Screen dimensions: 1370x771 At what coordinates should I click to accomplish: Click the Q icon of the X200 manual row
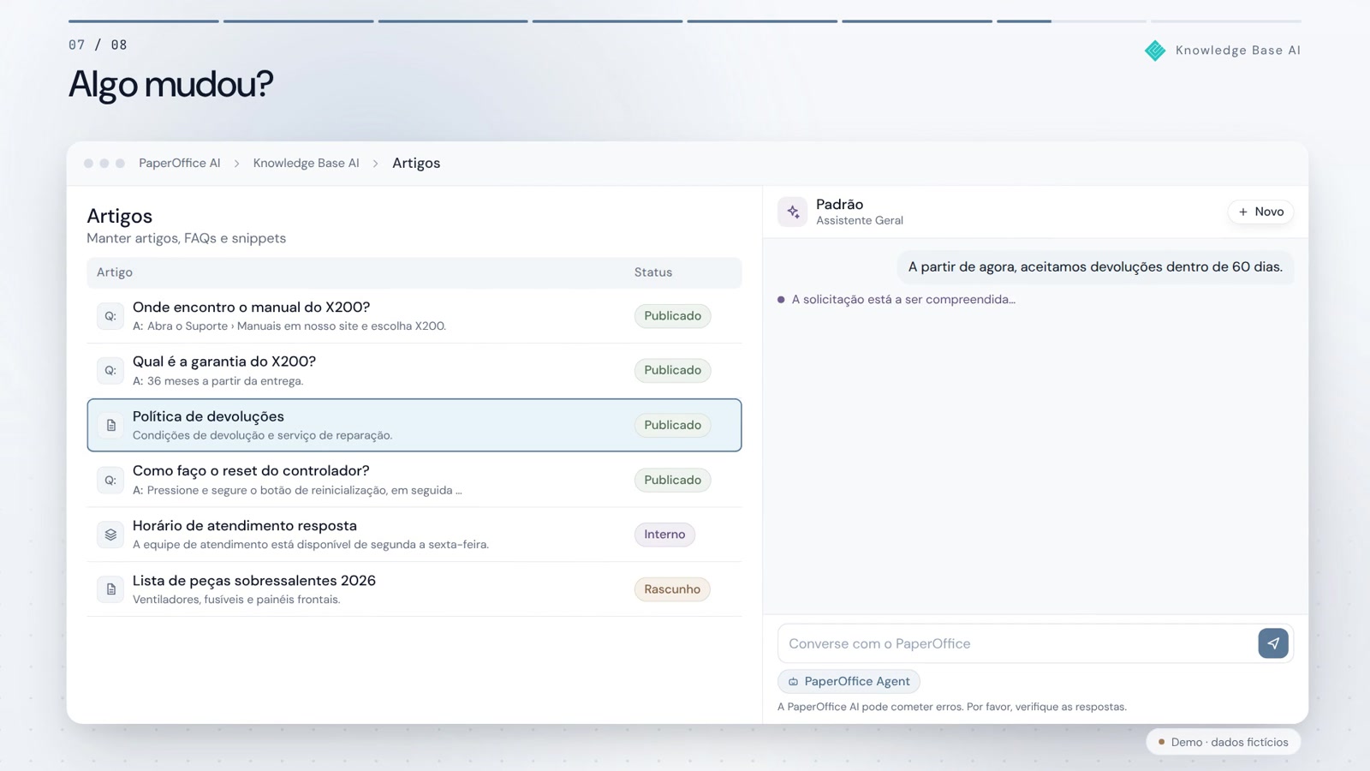pos(110,316)
